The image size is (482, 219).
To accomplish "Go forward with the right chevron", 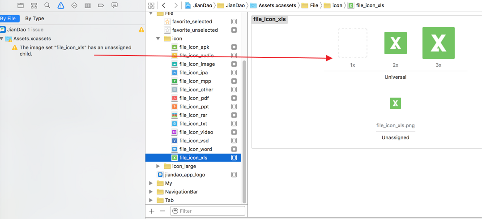I will pyautogui.click(x=175, y=5).
